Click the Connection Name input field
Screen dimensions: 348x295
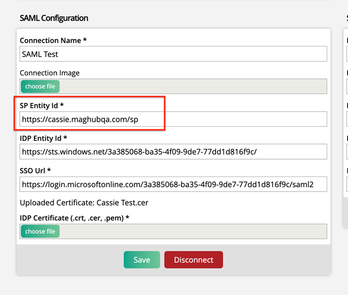click(x=173, y=54)
